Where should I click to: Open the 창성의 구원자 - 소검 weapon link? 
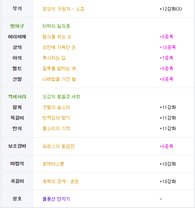pos(63,9)
